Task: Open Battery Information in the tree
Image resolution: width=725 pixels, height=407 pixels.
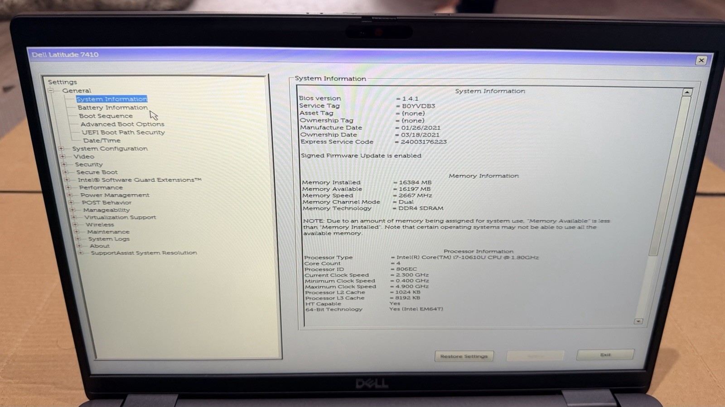Action: tap(112, 108)
